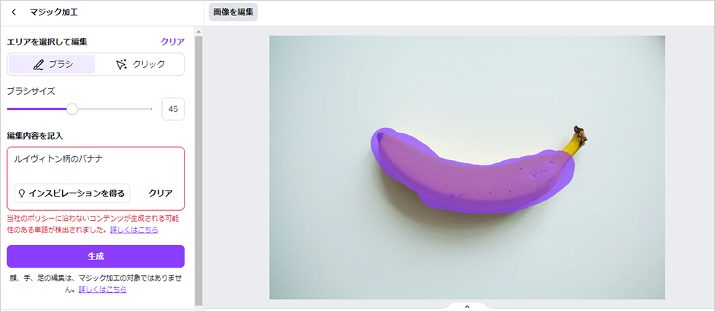Screen dimensions: 715x312
Task: Click the prompt text ルイヴィトン柄のバナナ
Action: (58, 159)
